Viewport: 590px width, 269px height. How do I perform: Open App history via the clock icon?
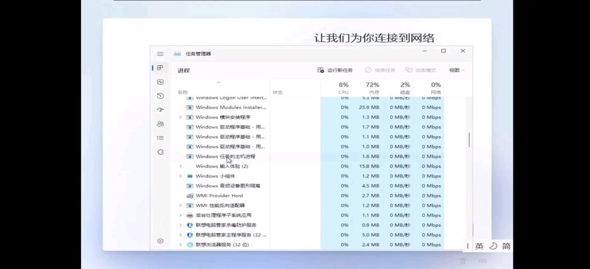[160, 96]
